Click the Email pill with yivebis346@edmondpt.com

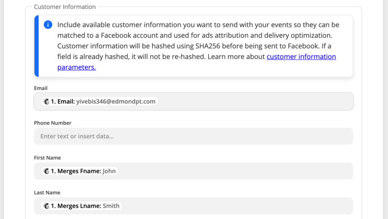99,101
